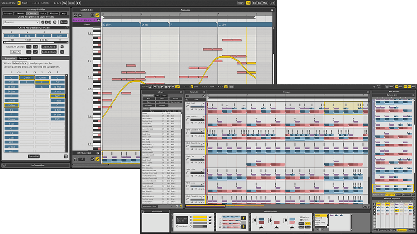Select Barform radio button in Molecule Tools
This screenshot has width=417, height=234.
[301, 220]
